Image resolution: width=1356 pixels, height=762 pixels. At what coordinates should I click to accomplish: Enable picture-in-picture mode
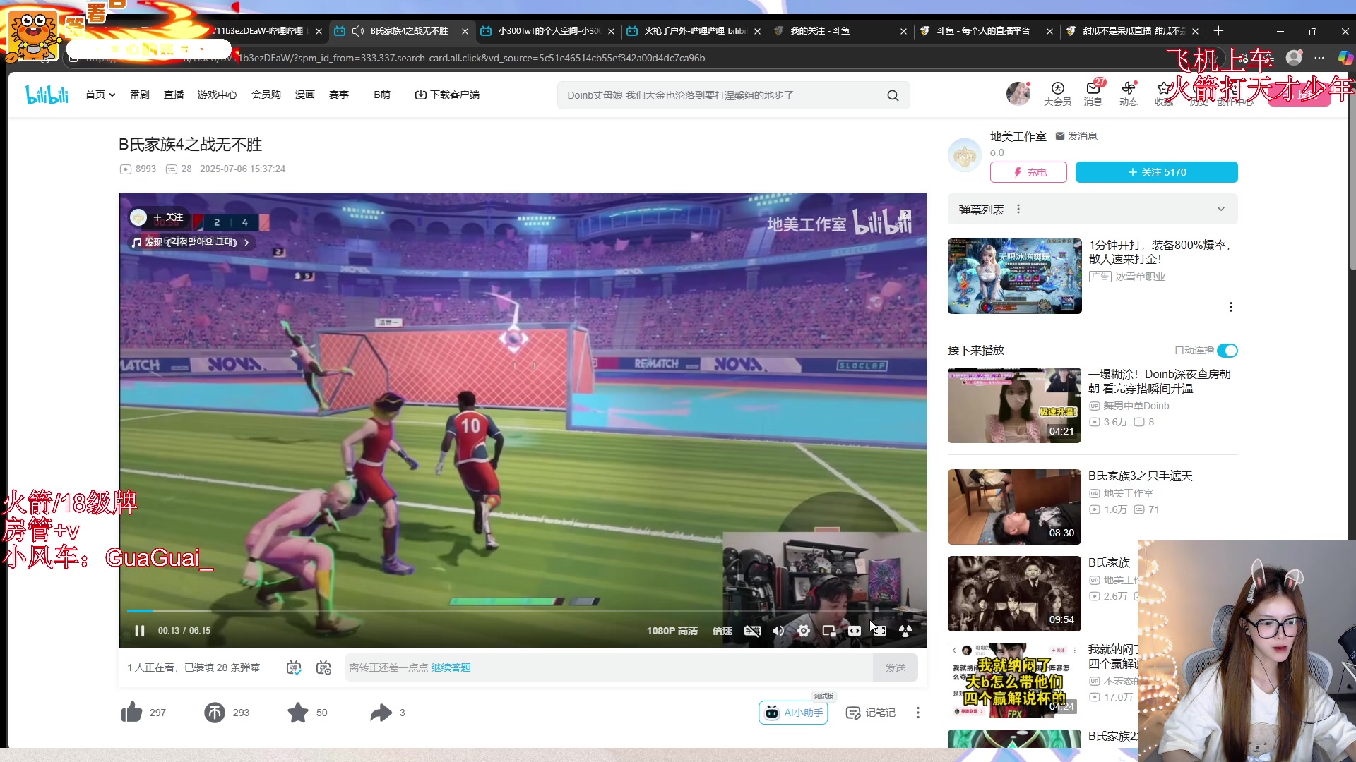pyautogui.click(x=829, y=631)
